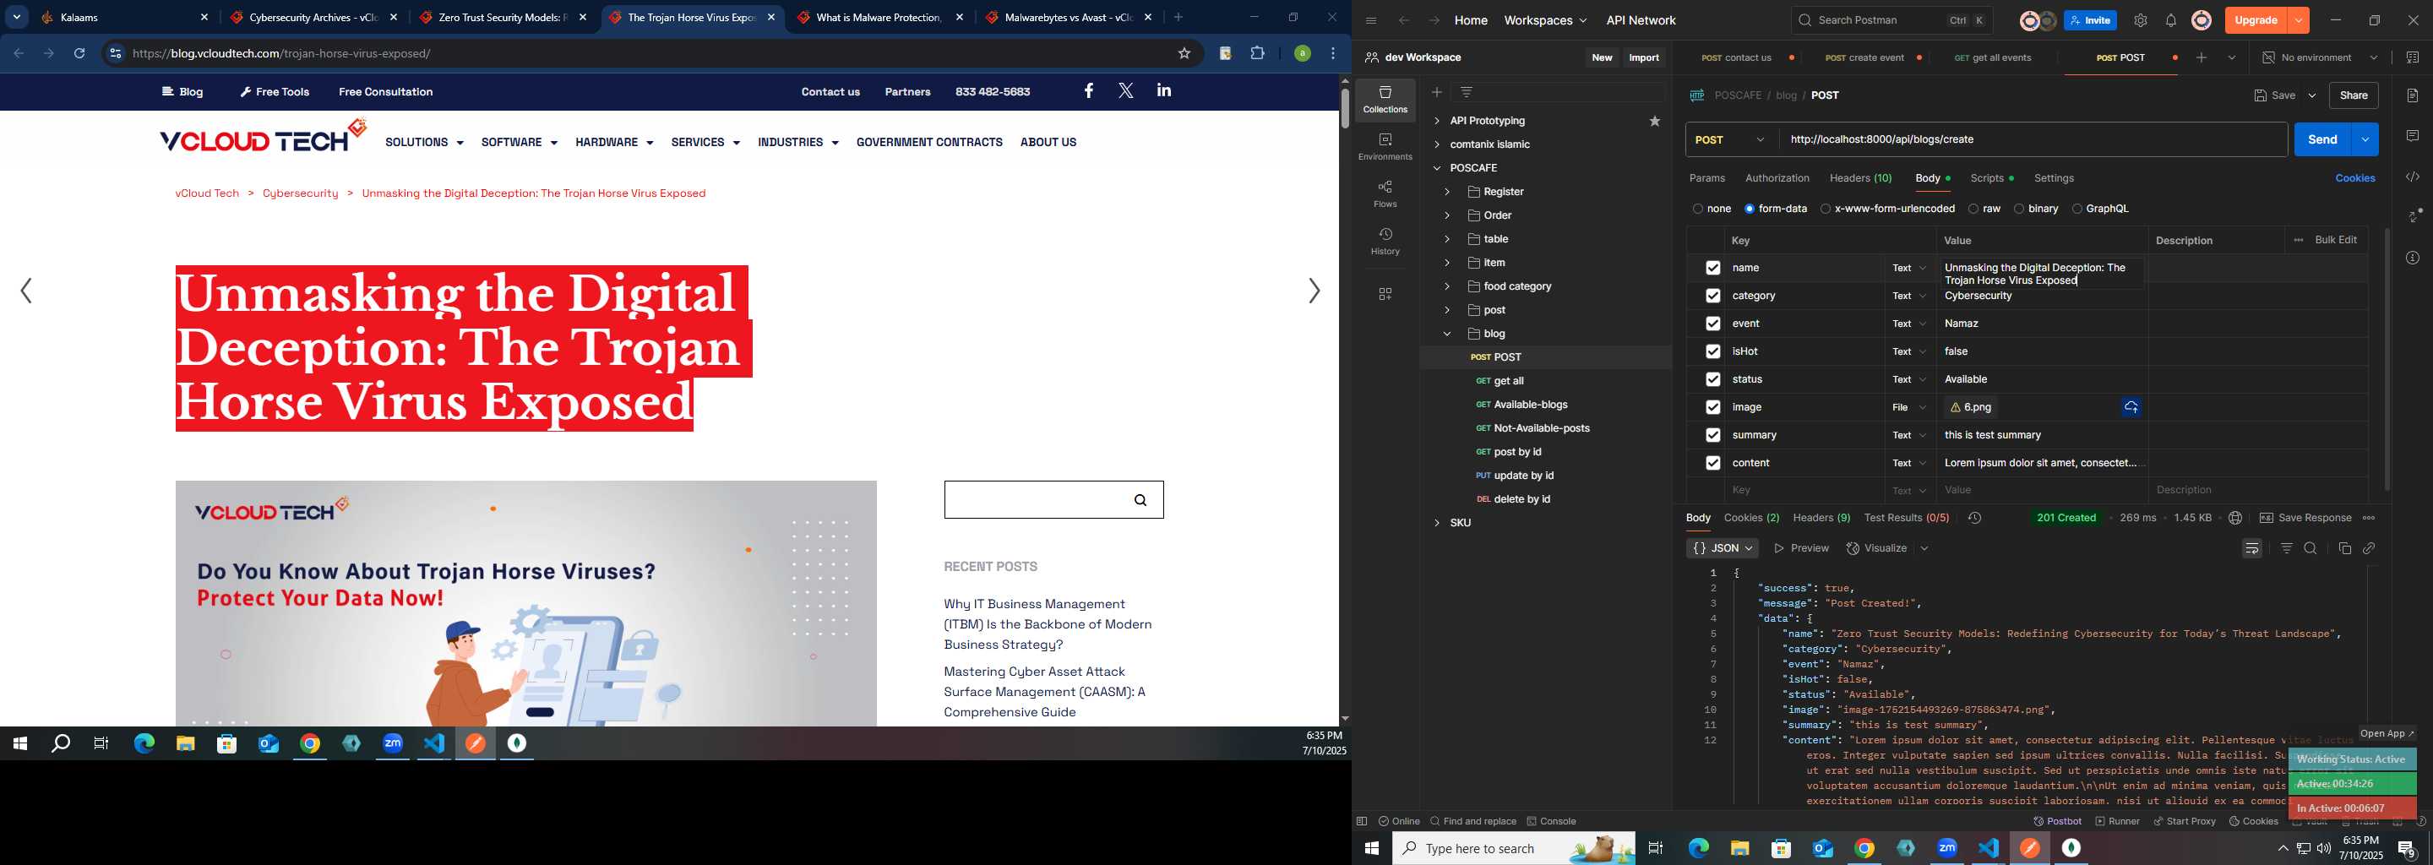The width and height of the screenshot is (2433, 865).
Task: Click Bulk Edit in the form-data table
Action: [2336, 240]
